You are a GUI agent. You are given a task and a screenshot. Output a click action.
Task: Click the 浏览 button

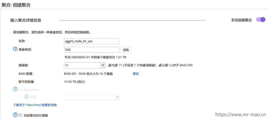pos(126,50)
